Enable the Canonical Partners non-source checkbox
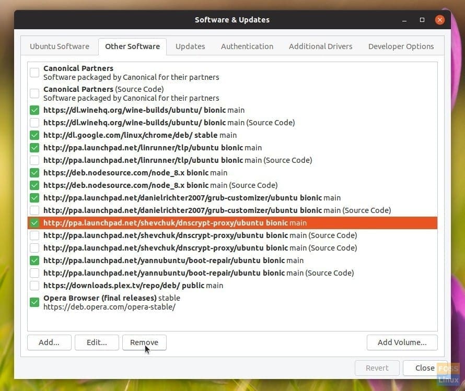 coord(34,72)
